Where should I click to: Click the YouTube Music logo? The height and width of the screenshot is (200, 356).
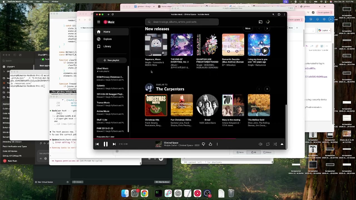(109, 22)
